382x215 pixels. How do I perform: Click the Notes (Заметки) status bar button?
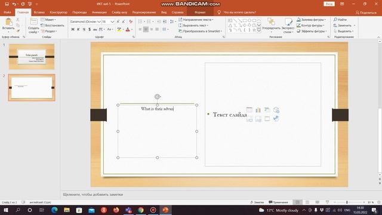257,202
